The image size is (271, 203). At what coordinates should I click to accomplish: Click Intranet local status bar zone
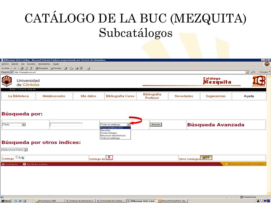click(248, 197)
